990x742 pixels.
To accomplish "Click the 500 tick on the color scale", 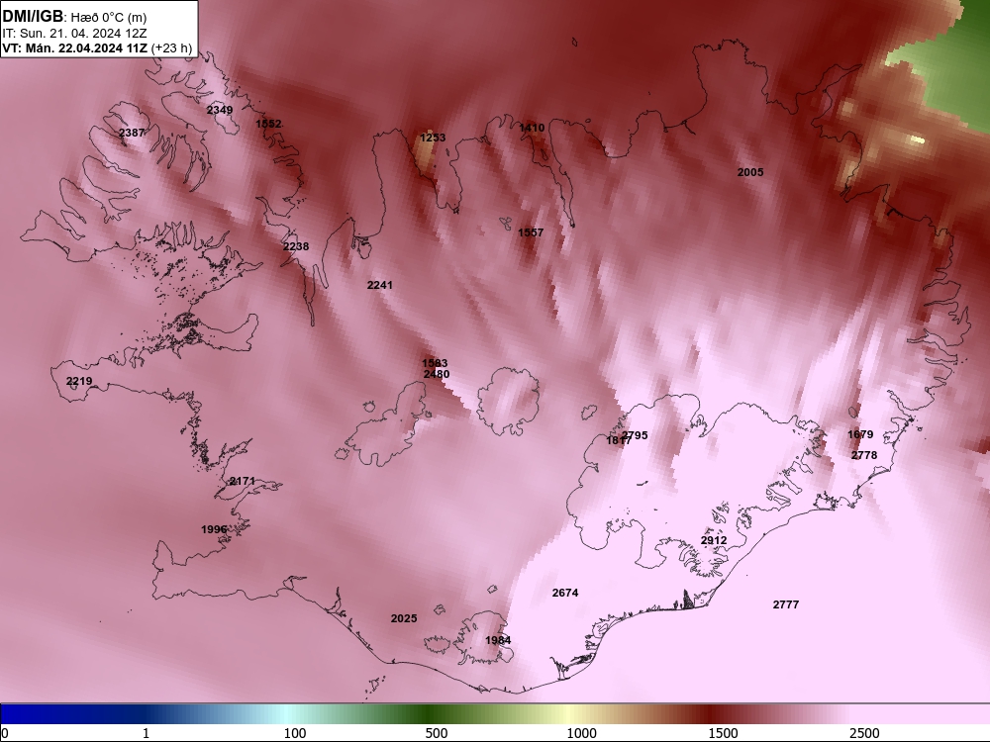I will click(x=437, y=733).
